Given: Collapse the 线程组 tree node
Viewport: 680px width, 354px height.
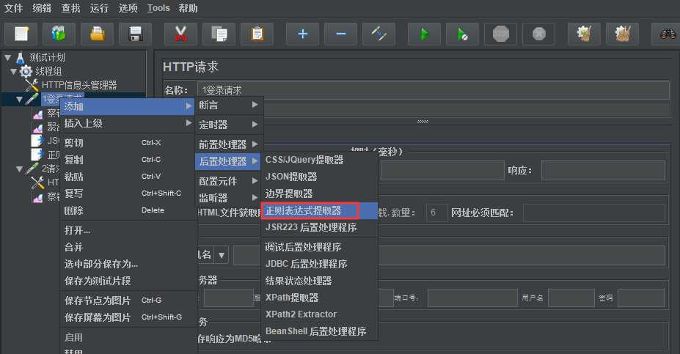Looking at the screenshot, I should tap(14, 71).
